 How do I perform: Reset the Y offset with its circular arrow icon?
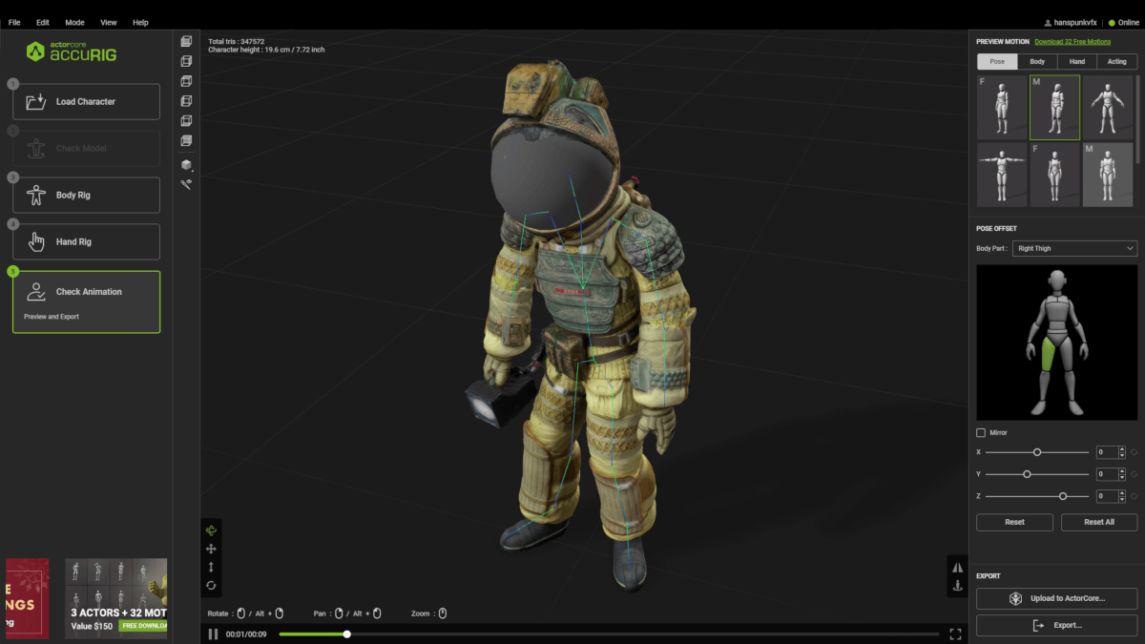click(x=1135, y=474)
